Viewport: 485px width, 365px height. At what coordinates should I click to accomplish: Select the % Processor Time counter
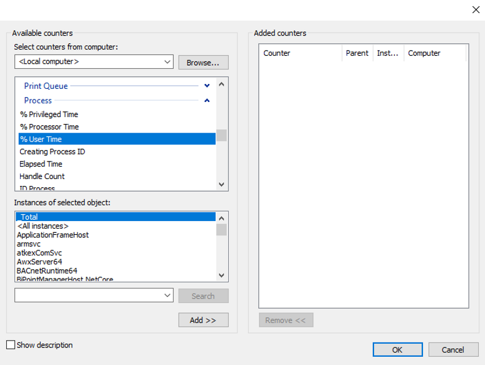tap(50, 127)
